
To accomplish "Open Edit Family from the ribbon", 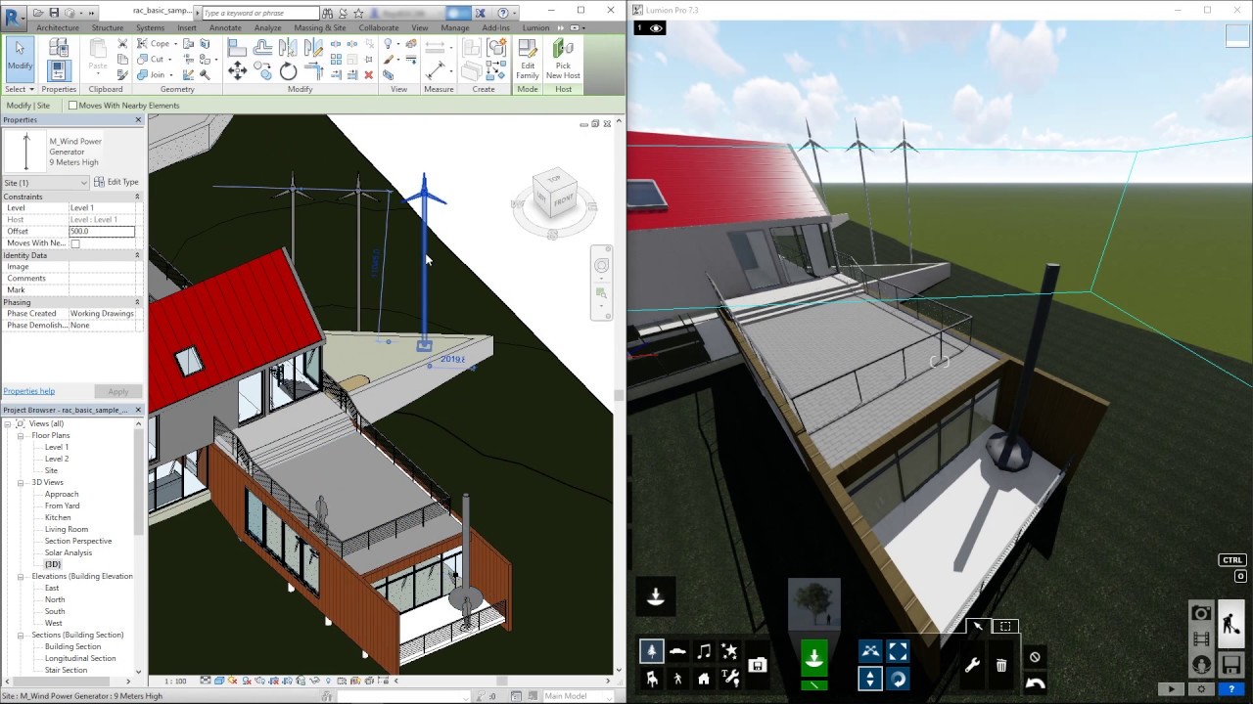I will (528, 58).
